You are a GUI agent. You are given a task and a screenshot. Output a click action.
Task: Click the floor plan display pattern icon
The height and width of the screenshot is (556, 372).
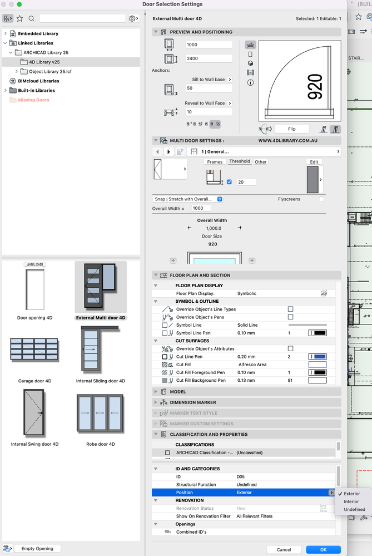click(324, 293)
